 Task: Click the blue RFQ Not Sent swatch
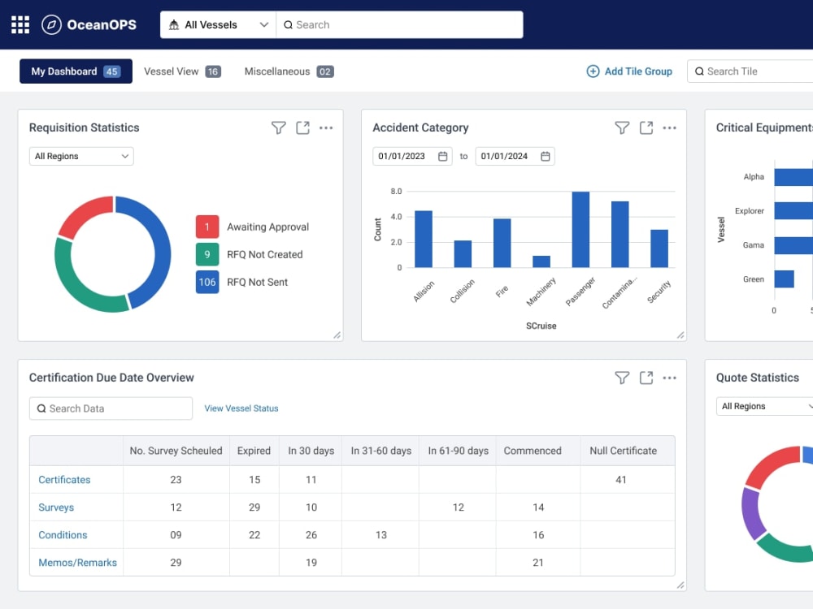pyautogui.click(x=207, y=283)
